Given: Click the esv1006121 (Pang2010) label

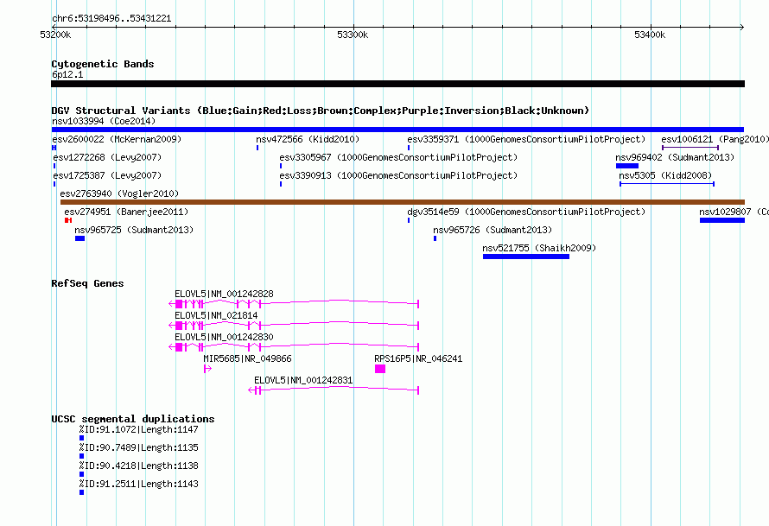Looking at the screenshot, I should tap(715, 139).
